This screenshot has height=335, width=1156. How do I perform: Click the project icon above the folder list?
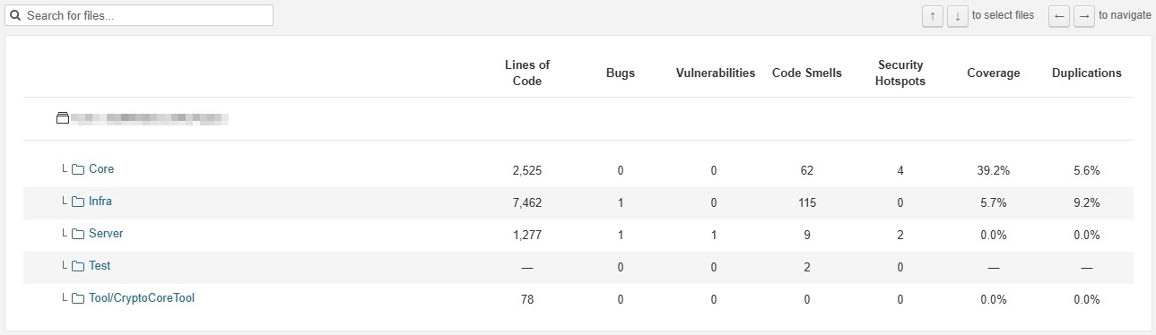point(63,117)
